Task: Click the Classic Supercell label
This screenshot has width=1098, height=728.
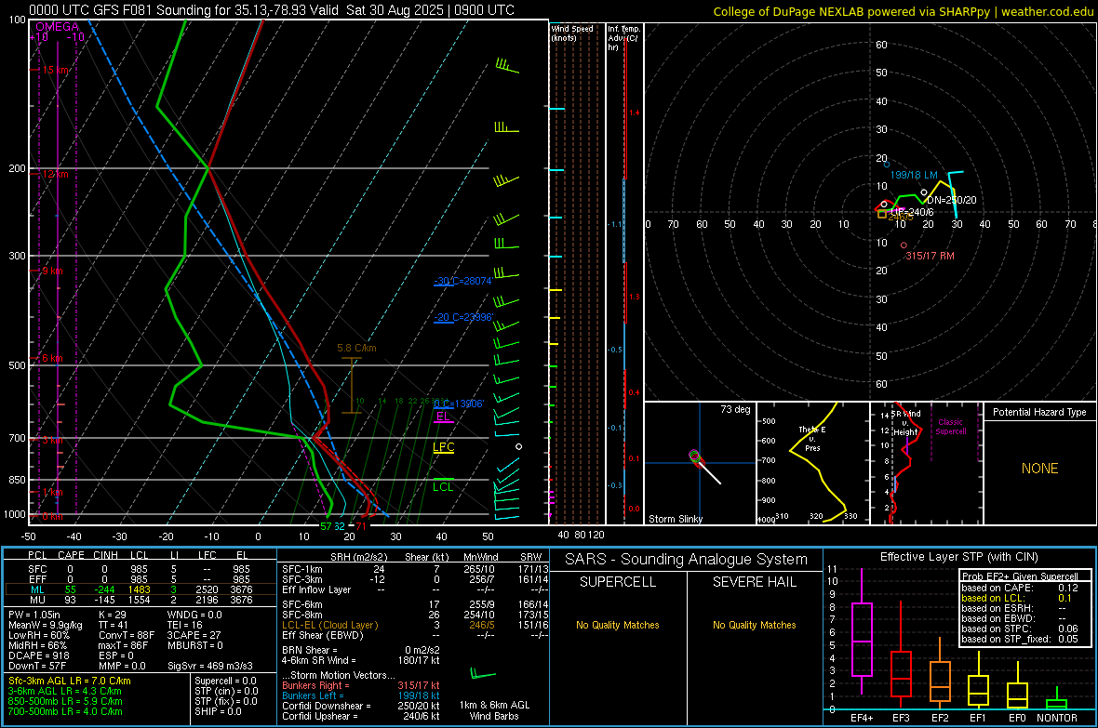Action: [950, 427]
